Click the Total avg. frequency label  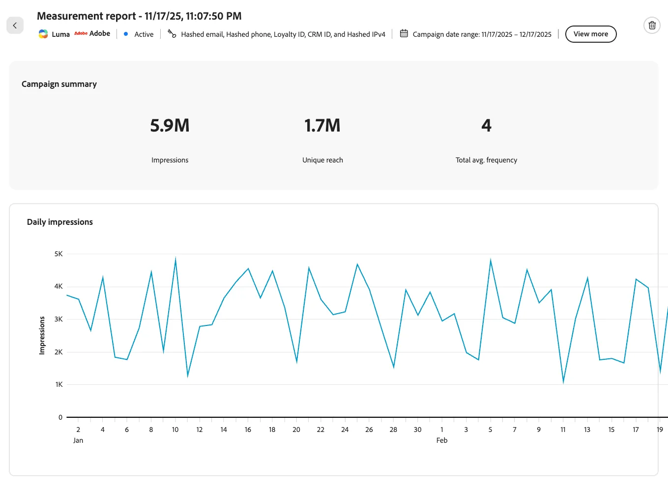tap(486, 160)
